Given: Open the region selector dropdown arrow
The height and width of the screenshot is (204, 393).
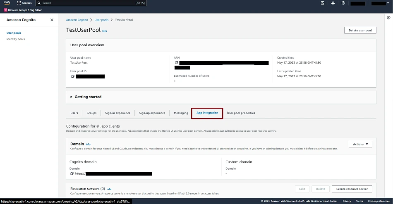Looking at the screenshot, I should tap(388, 3).
